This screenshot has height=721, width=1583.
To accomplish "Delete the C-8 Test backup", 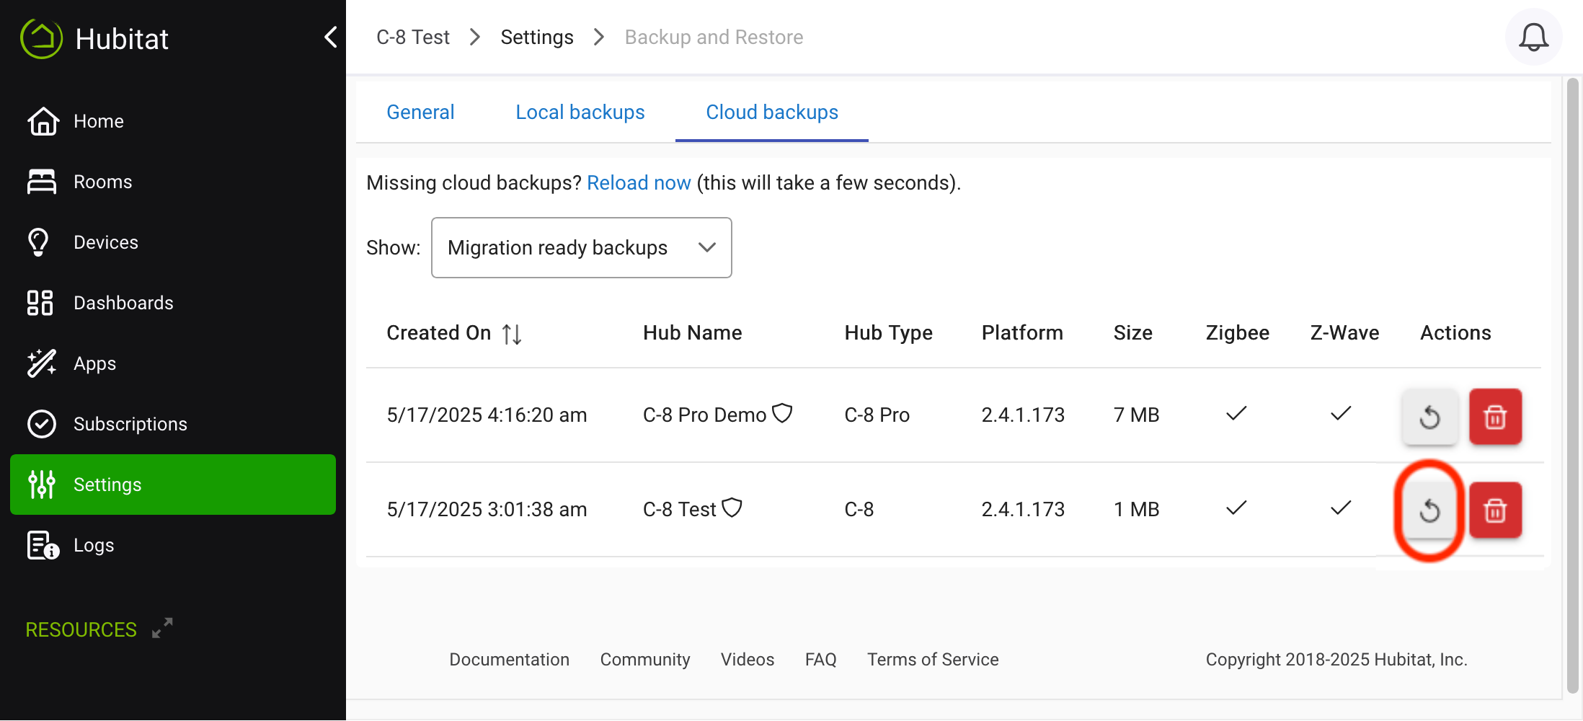I will coord(1495,510).
